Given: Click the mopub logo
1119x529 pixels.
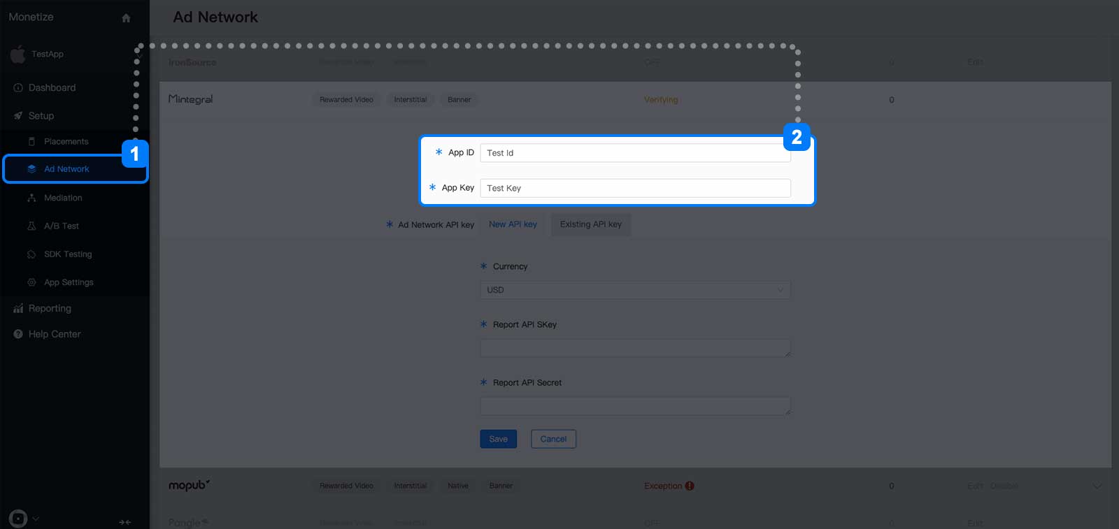Looking at the screenshot, I should pos(189,485).
